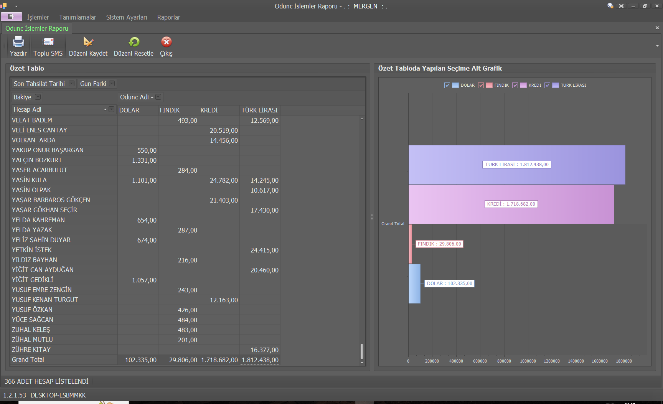Click the skin/lock icon in title bar
Image resolution: width=663 pixels, height=404 pixels.
(x=610, y=6)
